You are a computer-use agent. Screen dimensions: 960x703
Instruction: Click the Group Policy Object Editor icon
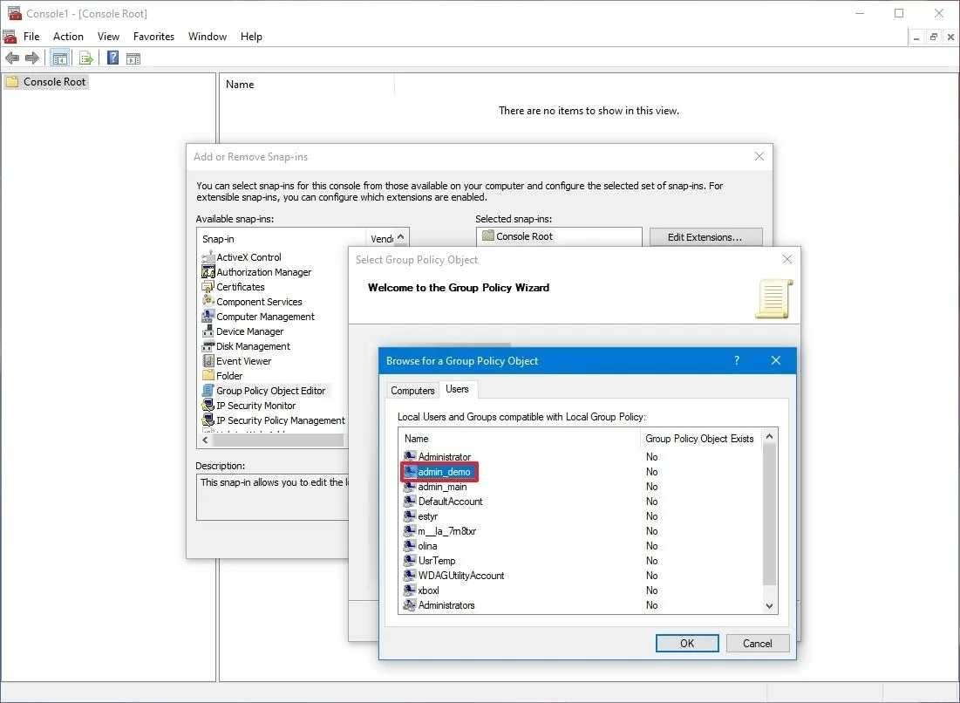click(208, 391)
